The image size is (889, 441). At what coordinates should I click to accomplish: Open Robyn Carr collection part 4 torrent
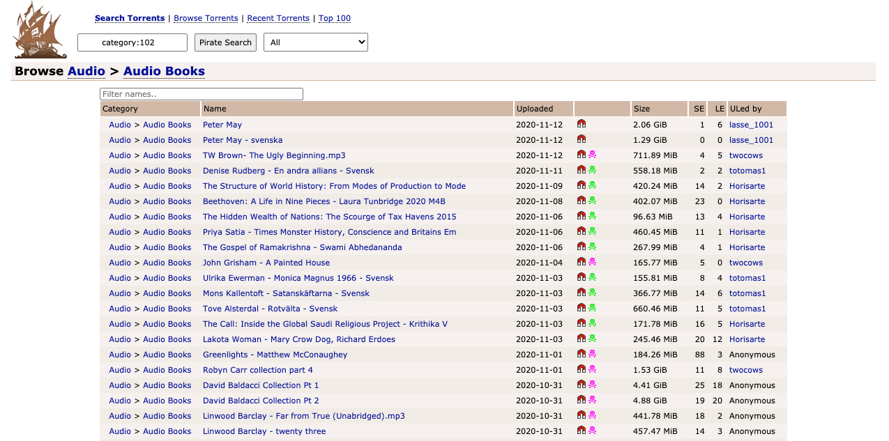[258, 370]
